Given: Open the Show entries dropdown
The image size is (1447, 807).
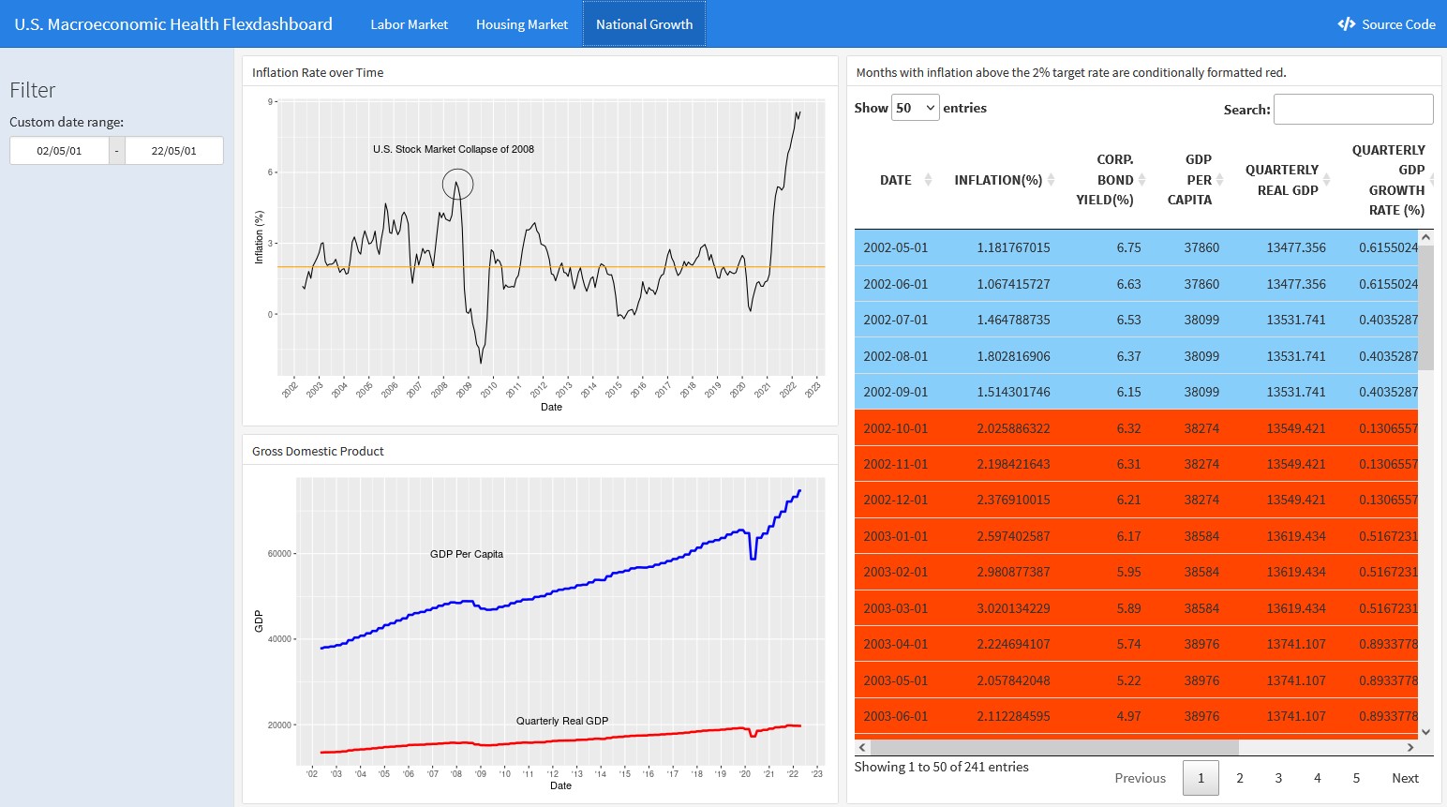Looking at the screenshot, I should click(x=915, y=108).
